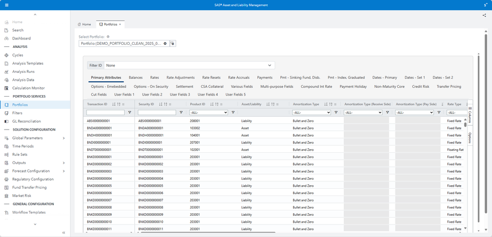Open Market Risk in the sidebar
Image resolution: width=492 pixels, height=237 pixels.
[x=22, y=196]
